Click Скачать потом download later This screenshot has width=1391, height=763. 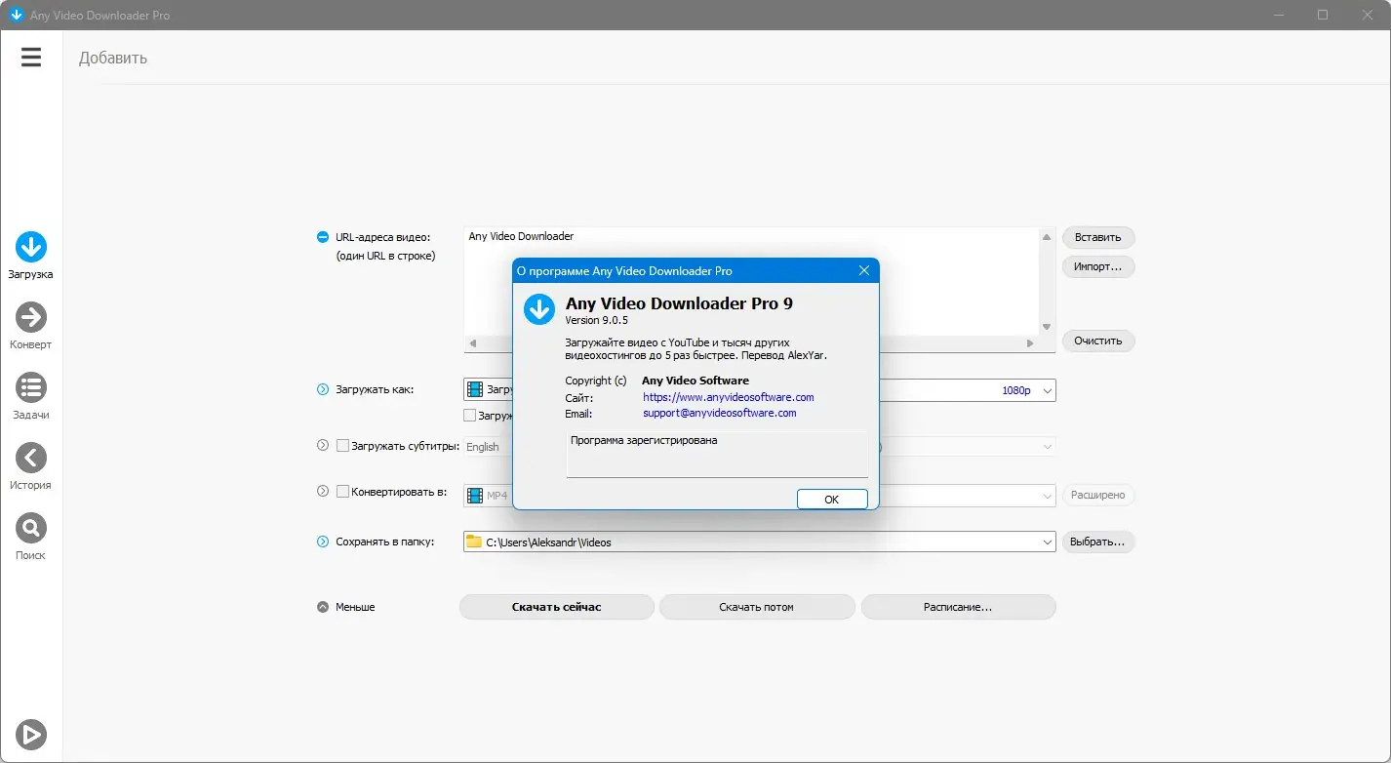[x=757, y=607]
